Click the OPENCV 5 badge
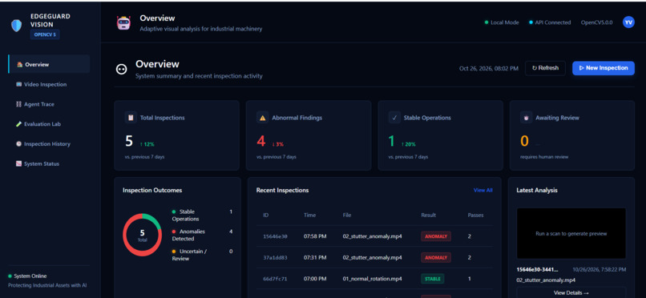 45,35
